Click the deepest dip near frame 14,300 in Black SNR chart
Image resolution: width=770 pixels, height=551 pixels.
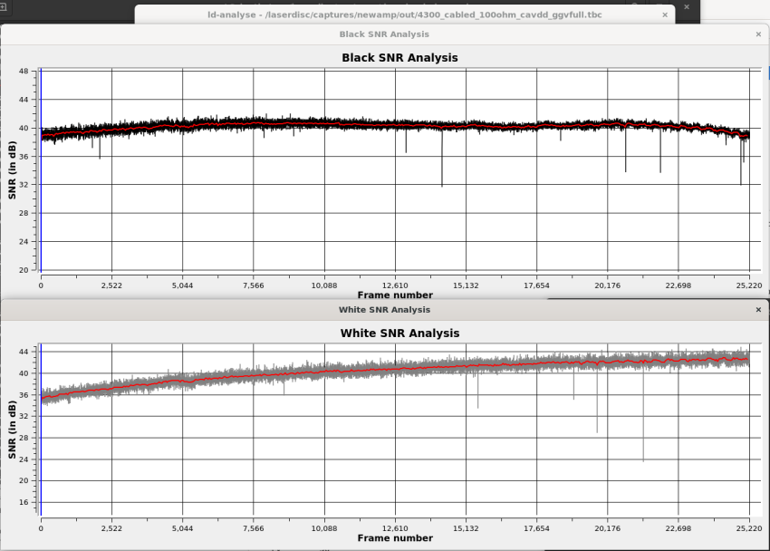(x=442, y=184)
